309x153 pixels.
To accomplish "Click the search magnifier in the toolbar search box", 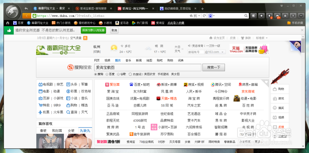I will click(246, 16).
